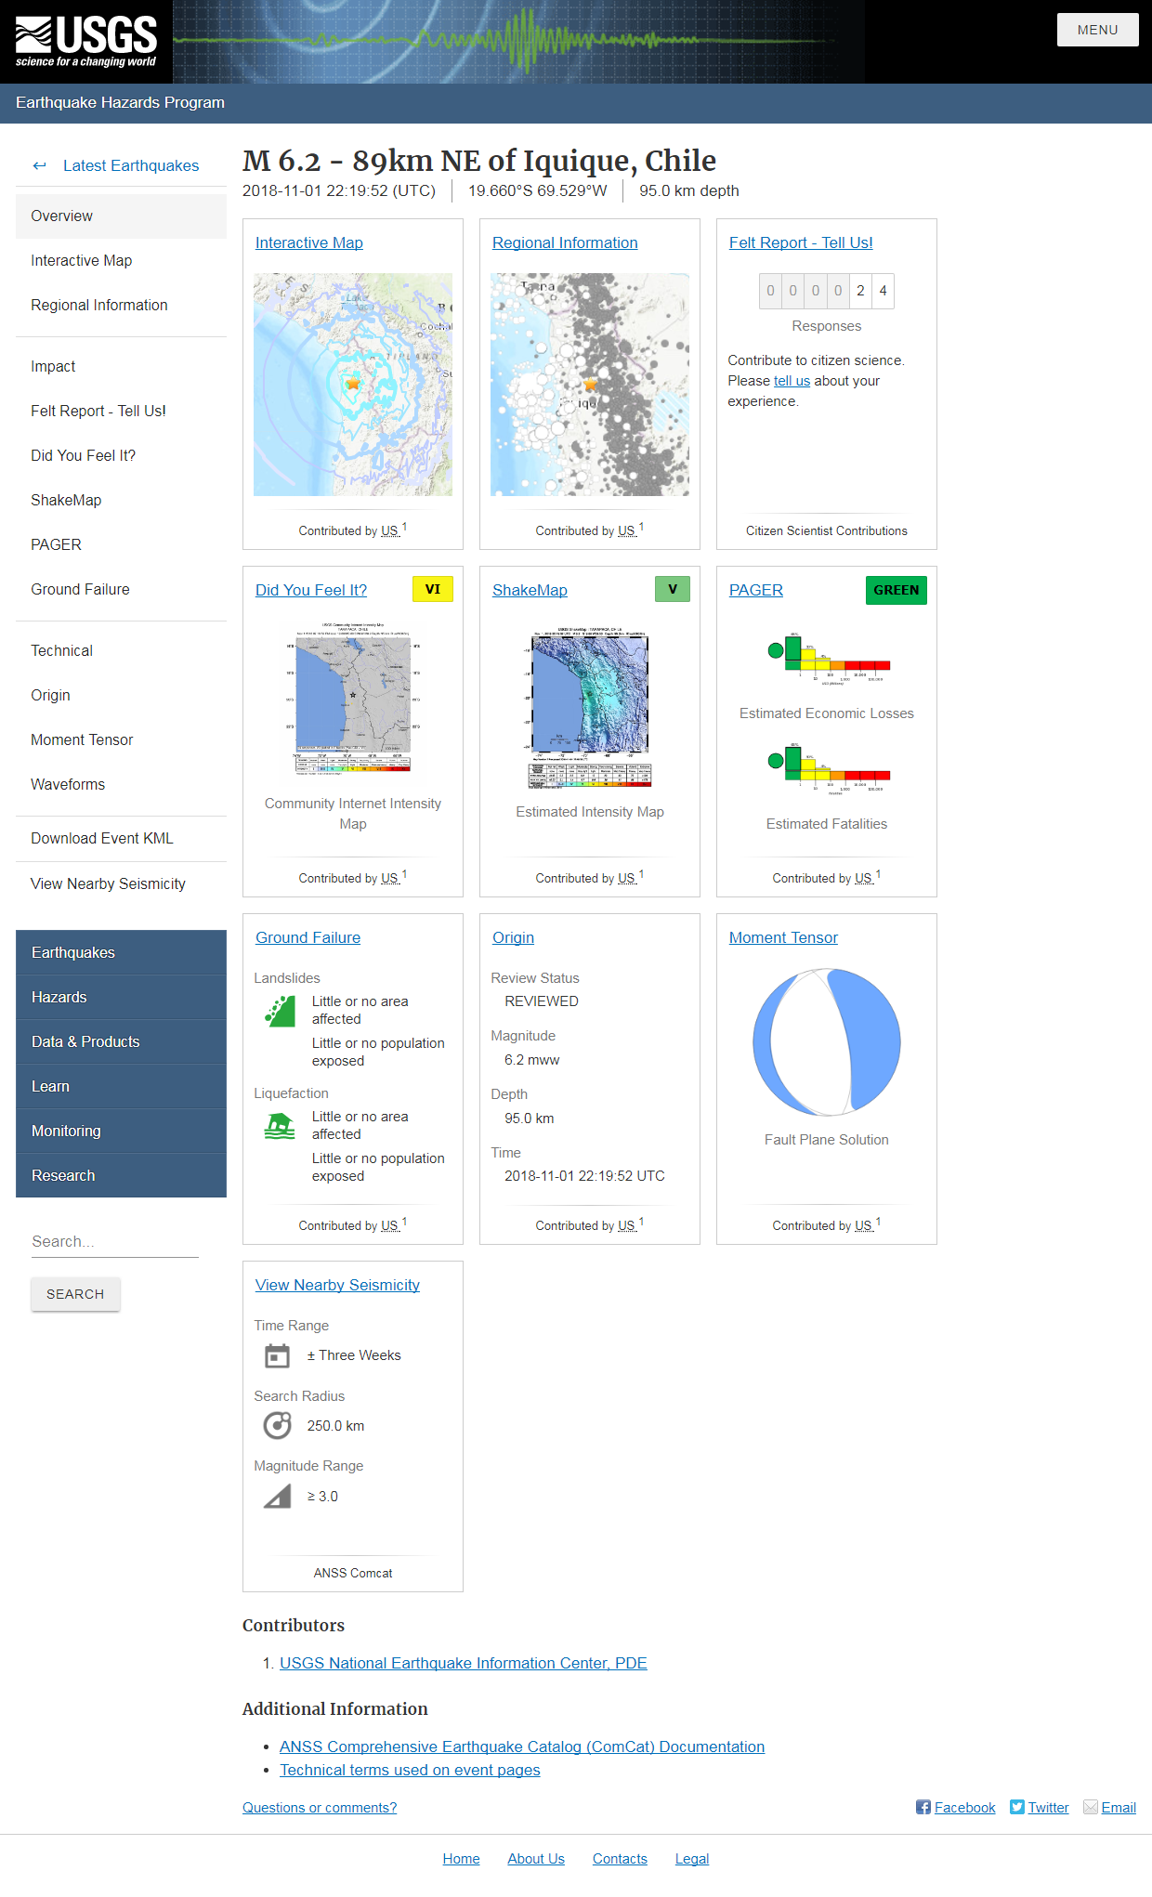Image resolution: width=1152 pixels, height=1897 pixels.
Task: Click the green V ShakeMap badge
Action: [x=673, y=590]
